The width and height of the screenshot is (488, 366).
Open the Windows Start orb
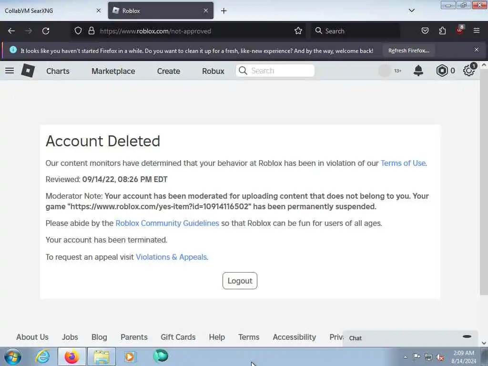(13, 356)
